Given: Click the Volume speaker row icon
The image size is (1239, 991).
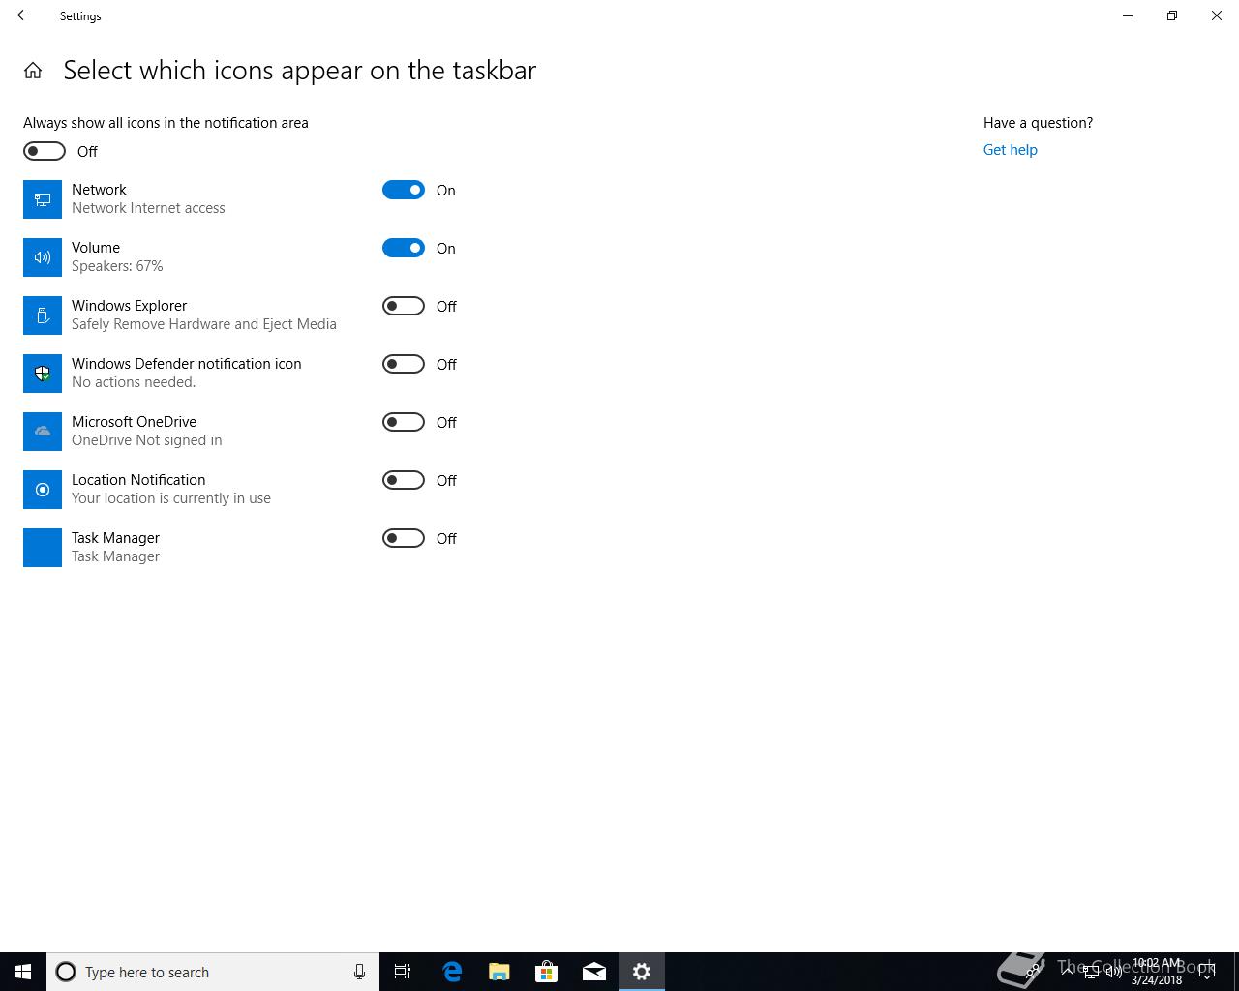Looking at the screenshot, I should click(x=43, y=257).
